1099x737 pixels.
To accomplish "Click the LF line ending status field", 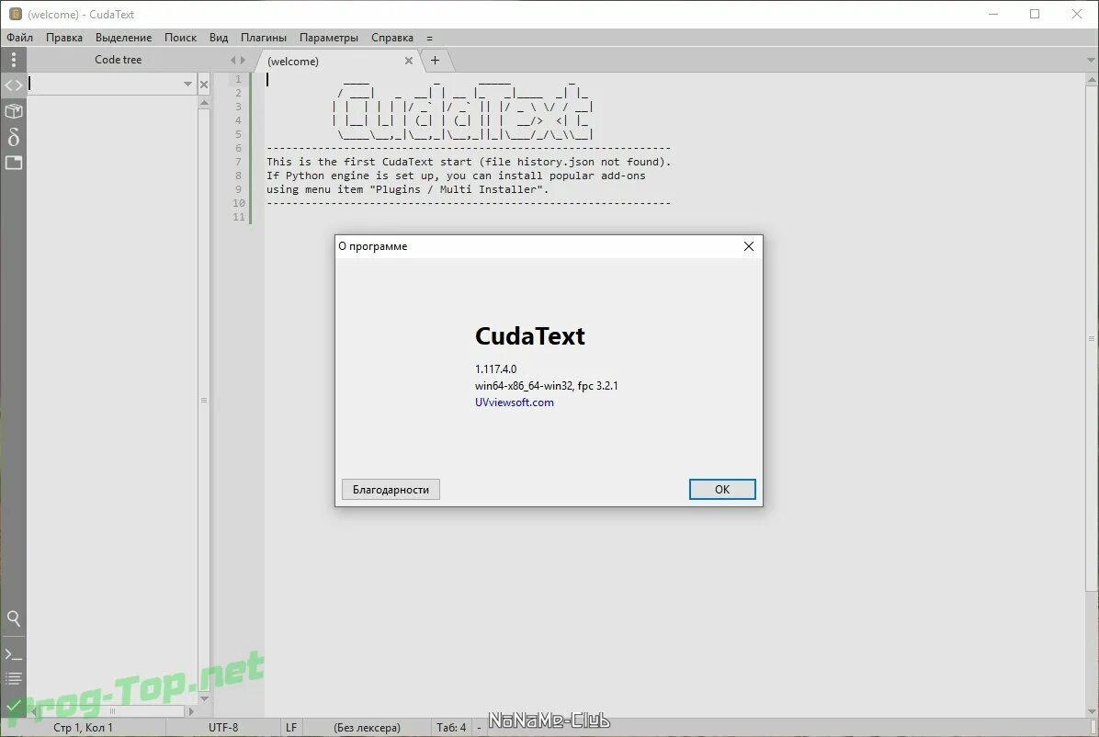I will coord(291,727).
